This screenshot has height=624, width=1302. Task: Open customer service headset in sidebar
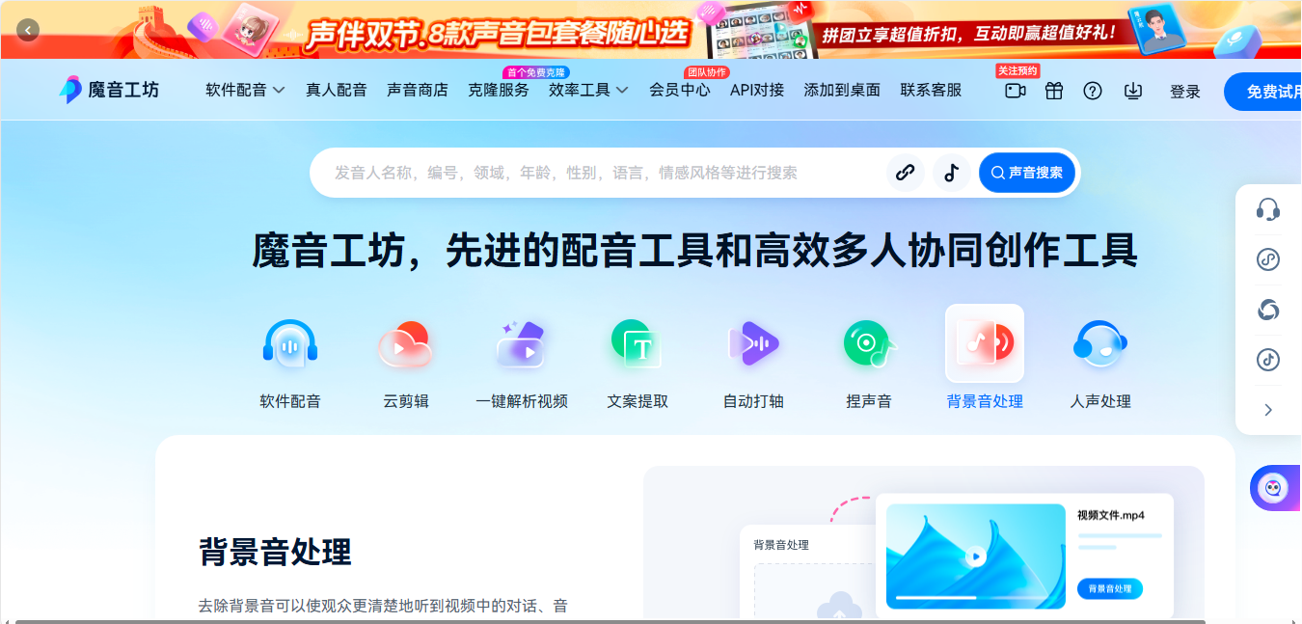1268,209
